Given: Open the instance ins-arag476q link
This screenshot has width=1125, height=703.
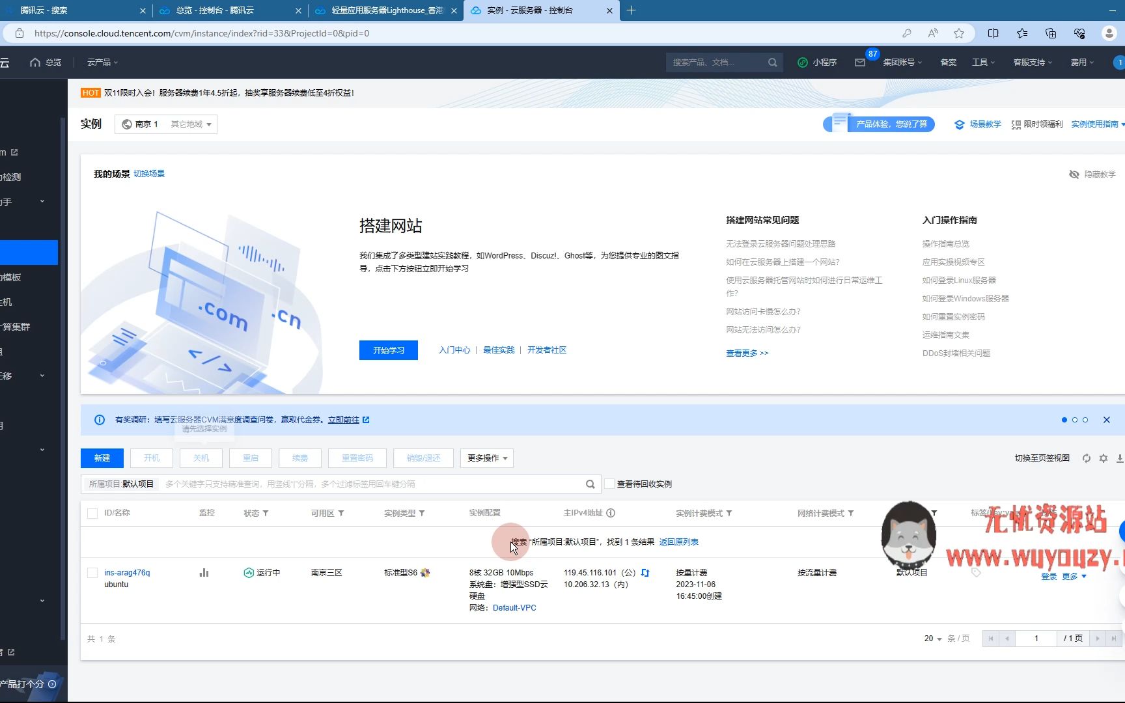Looking at the screenshot, I should coord(127,573).
